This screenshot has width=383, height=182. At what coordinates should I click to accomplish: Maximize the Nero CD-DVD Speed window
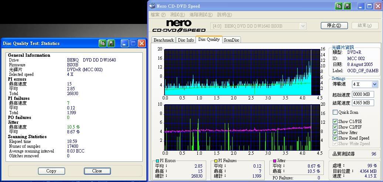pos(370,6)
